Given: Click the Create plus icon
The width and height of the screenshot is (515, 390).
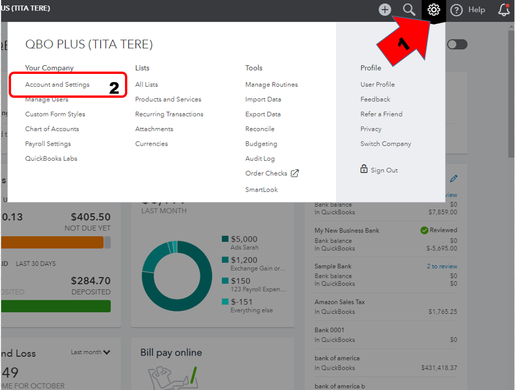Looking at the screenshot, I should pos(385,9).
